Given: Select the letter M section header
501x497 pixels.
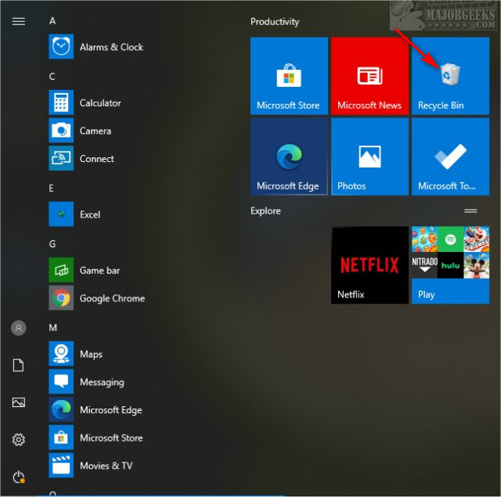Looking at the screenshot, I should coord(53,327).
